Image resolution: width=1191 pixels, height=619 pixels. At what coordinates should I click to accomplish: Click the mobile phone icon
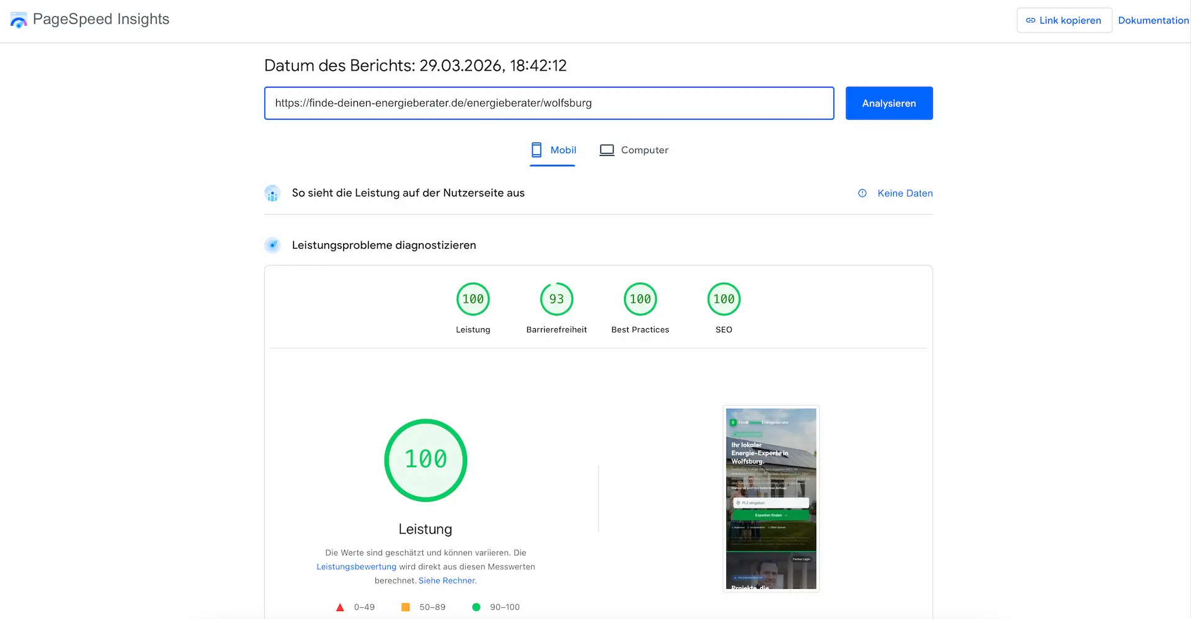(x=537, y=150)
